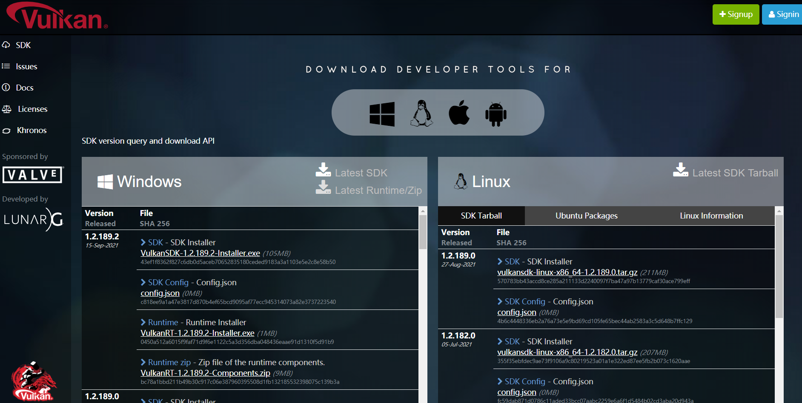Click the Windows version 1.2.189.2 label
This screenshot has height=403, width=802.
(x=102, y=236)
